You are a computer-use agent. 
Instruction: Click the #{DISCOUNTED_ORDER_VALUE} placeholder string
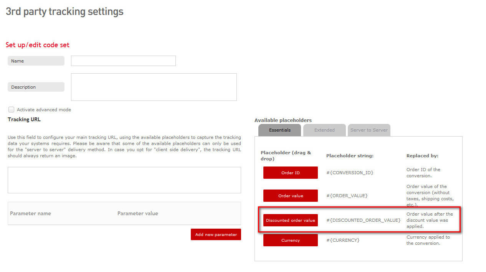click(x=364, y=220)
